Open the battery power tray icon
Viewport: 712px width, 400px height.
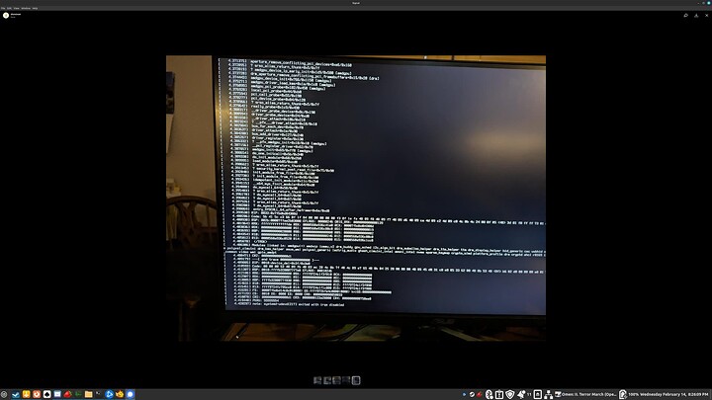(x=623, y=394)
